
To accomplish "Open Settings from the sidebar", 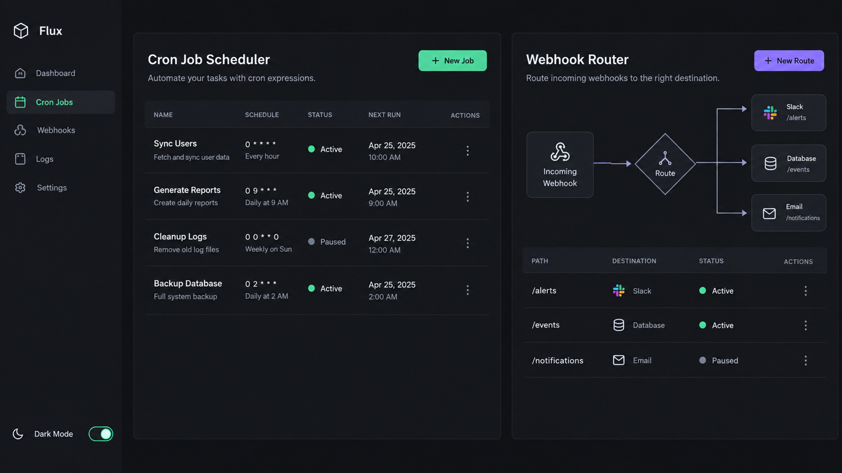I will click(61, 188).
